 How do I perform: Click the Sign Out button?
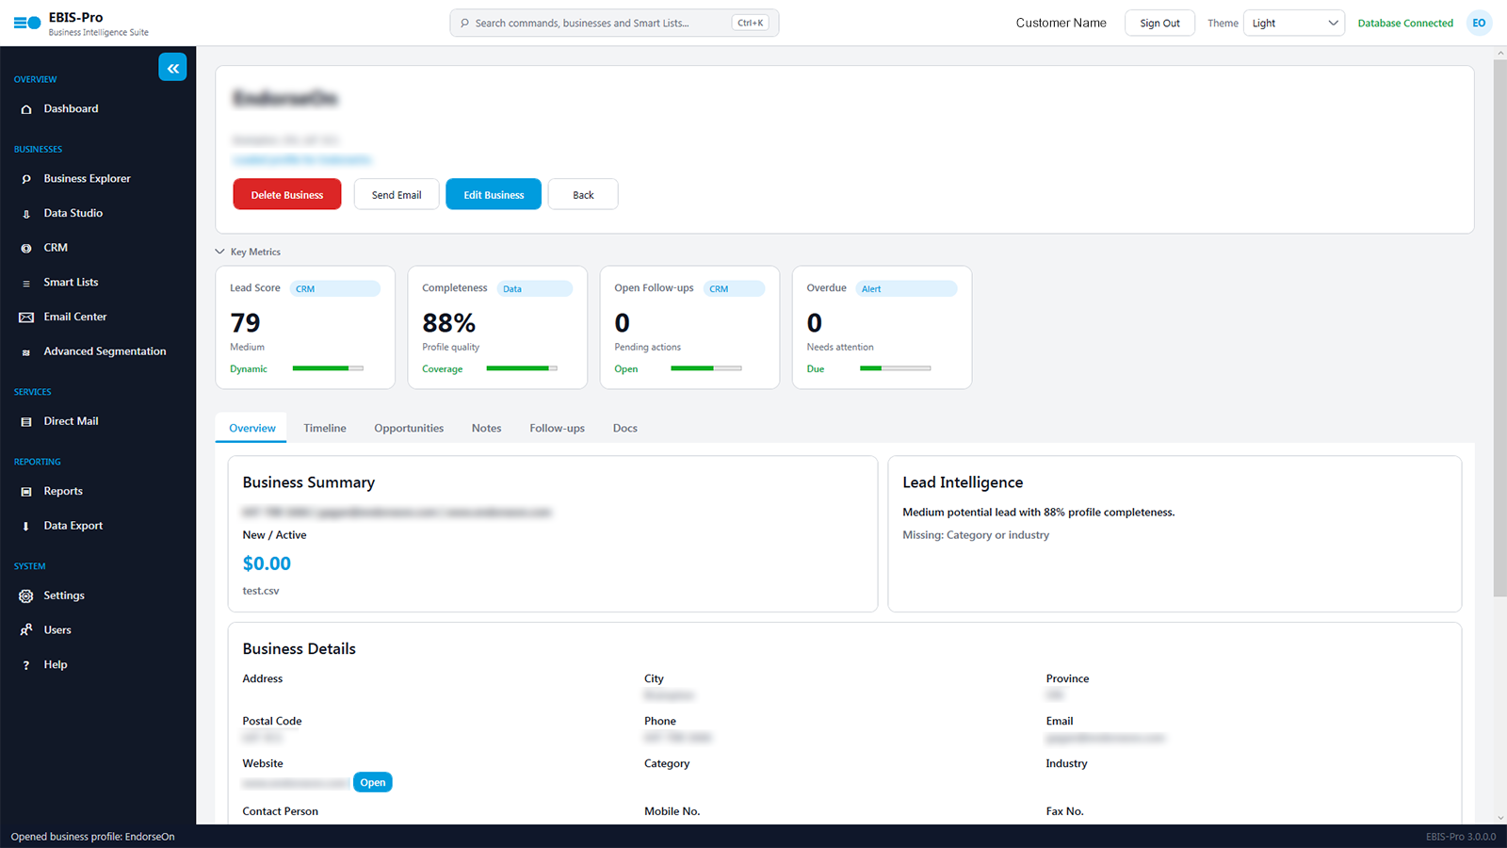(x=1159, y=23)
